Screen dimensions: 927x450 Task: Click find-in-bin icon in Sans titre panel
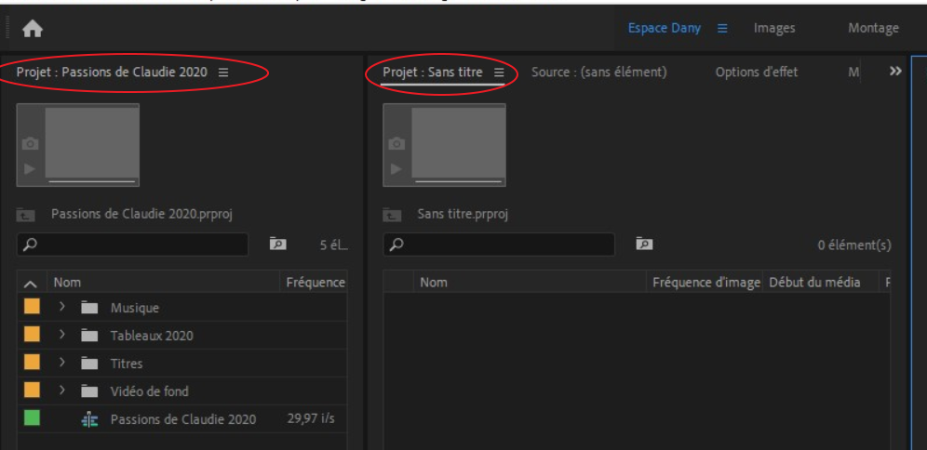coord(644,244)
